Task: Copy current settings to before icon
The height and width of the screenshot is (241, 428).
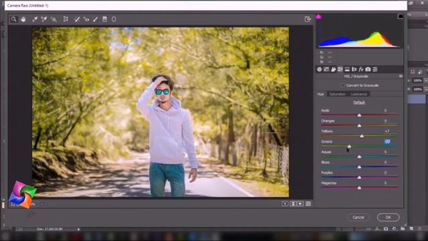Action: tap(300, 204)
